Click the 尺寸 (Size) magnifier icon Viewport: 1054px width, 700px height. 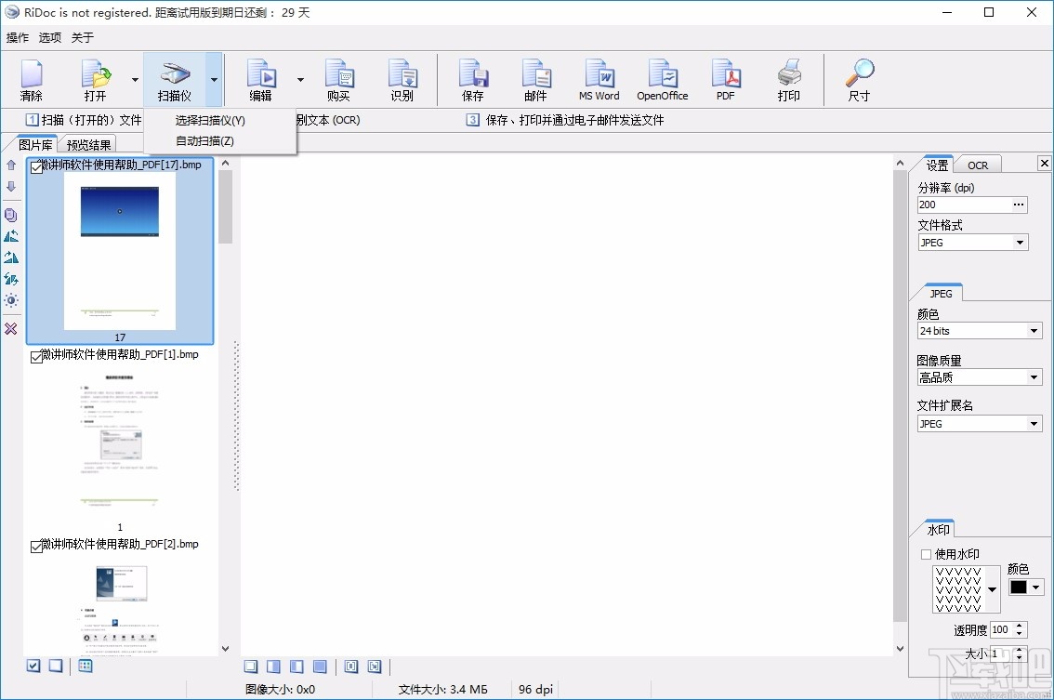click(859, 79)
